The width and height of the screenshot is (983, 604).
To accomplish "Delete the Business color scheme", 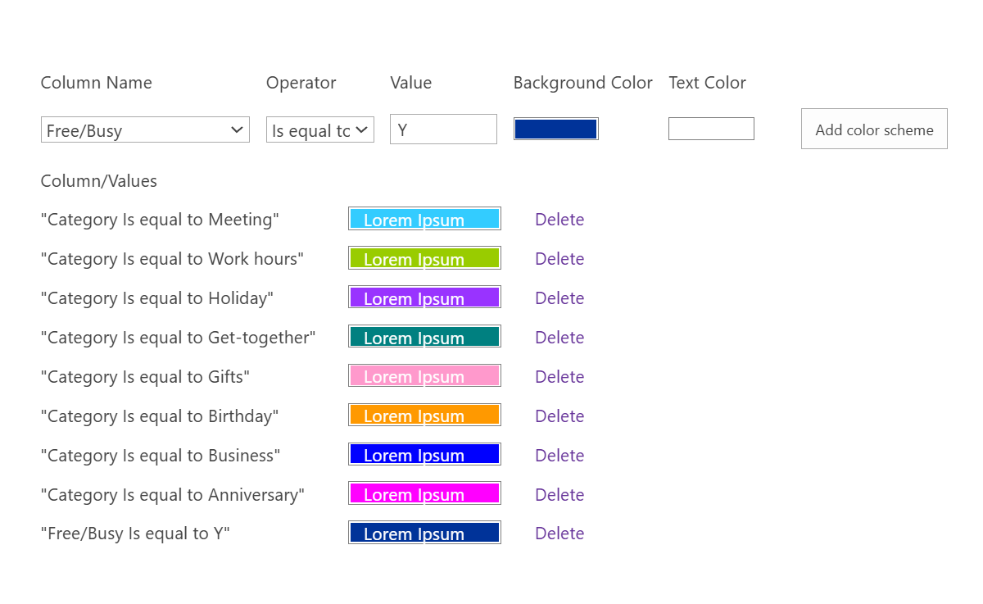I will [559, 456].
